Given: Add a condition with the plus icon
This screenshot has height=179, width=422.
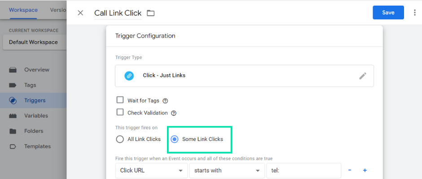Looking at the screenshot, I should [x=365, y=170].
